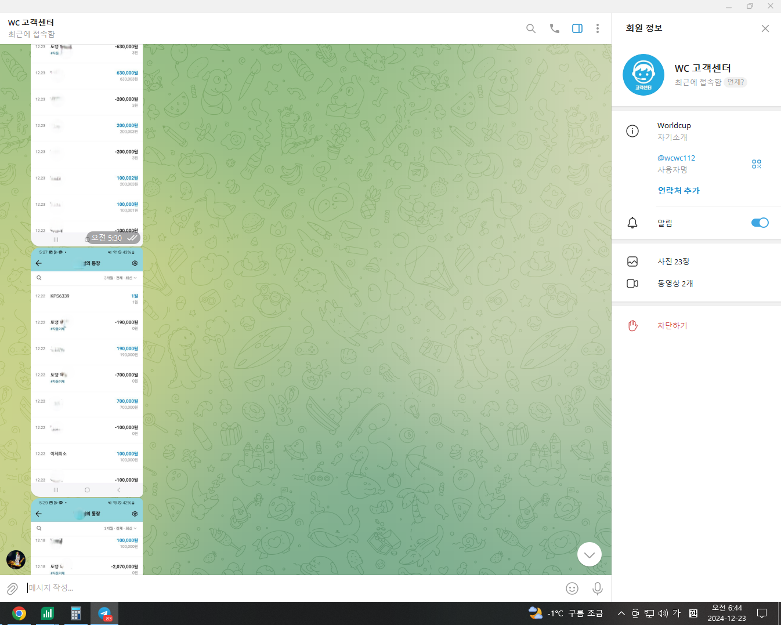The image size is (781, 625).
Task: Focus the 메시지 작성 input field
Action: click(290, 588)
